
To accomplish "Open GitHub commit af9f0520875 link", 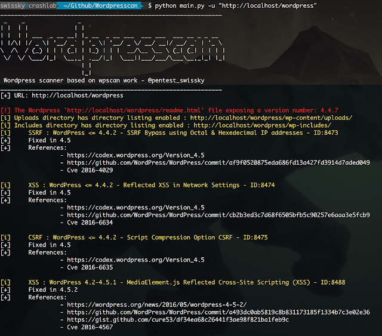I will pyautogui.click(x=218, y=162).
